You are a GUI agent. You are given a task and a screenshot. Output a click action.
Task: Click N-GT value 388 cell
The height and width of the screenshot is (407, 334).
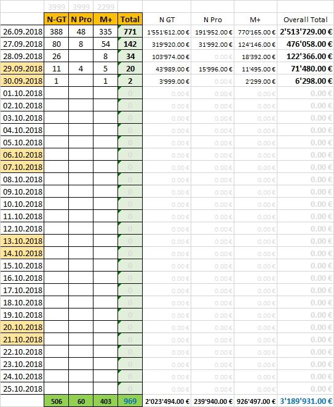click(x=56, y=31)
